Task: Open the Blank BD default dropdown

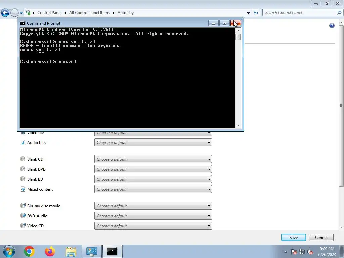Action: coord(153,179)
